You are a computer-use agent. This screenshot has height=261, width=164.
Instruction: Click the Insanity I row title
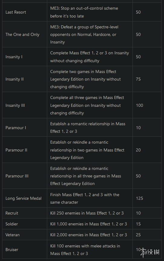coord(14,57)
